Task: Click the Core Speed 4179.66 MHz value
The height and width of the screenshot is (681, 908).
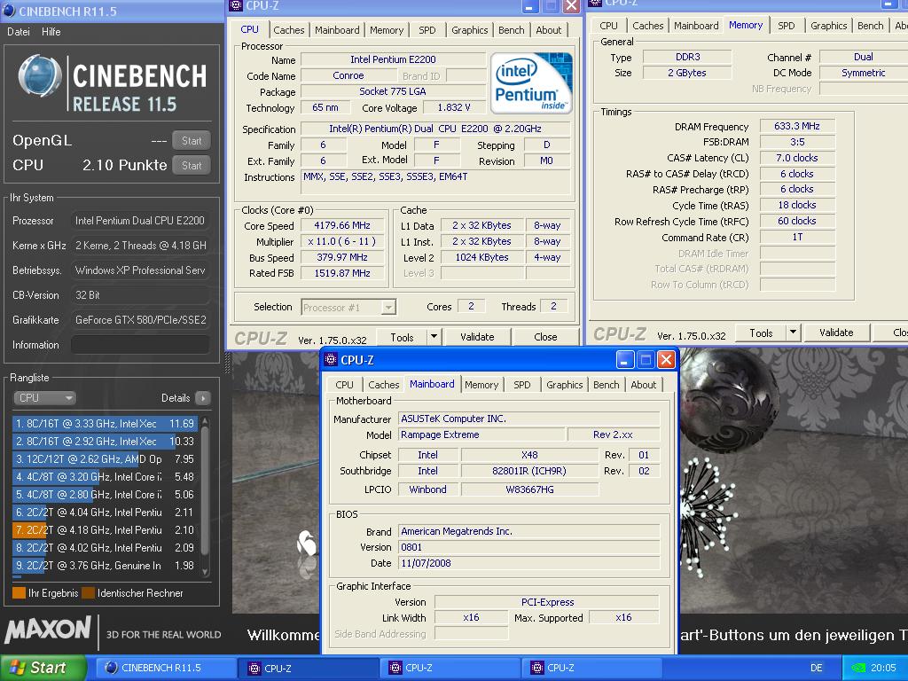Action: (x=342, y=225)
